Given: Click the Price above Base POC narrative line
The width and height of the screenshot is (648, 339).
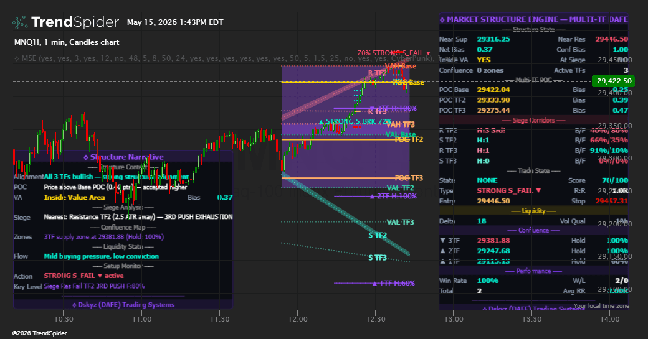Looking at the screenshot, I should click(115, 187).
